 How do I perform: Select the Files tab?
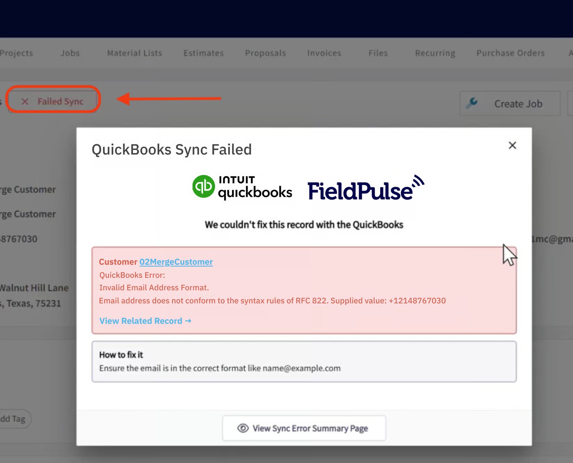coord(378,53)
